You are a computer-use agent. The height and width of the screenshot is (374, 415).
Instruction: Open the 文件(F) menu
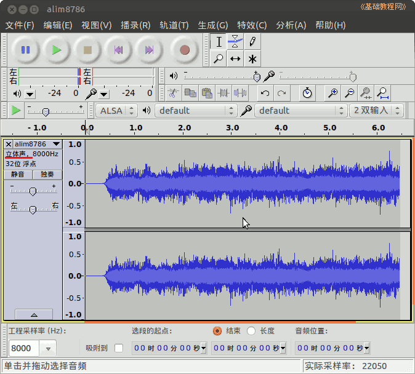click(x=20, y=25)
